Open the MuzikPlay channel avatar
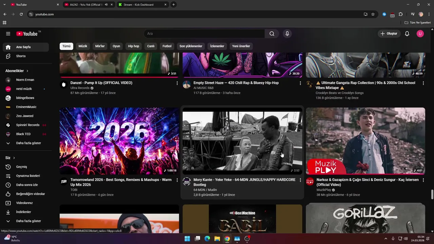 click(310, 181)
